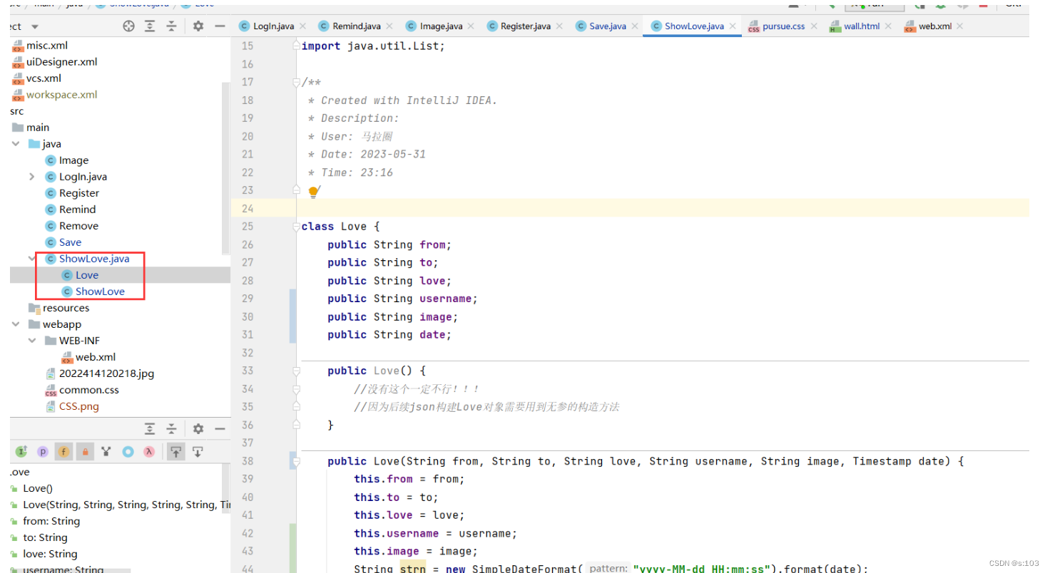
Task: Close the wall.html tab
Action: [x=889, y=26]
